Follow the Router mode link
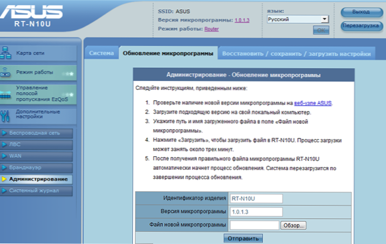The width and height of the screenshot is (386, 244). click(x=211, y=29)
